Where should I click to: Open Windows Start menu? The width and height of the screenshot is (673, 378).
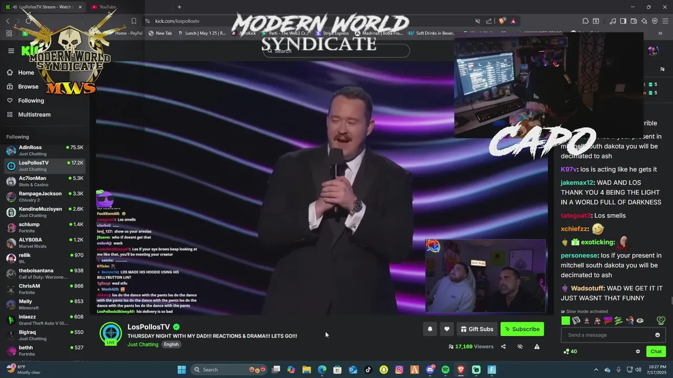(181, 370)
